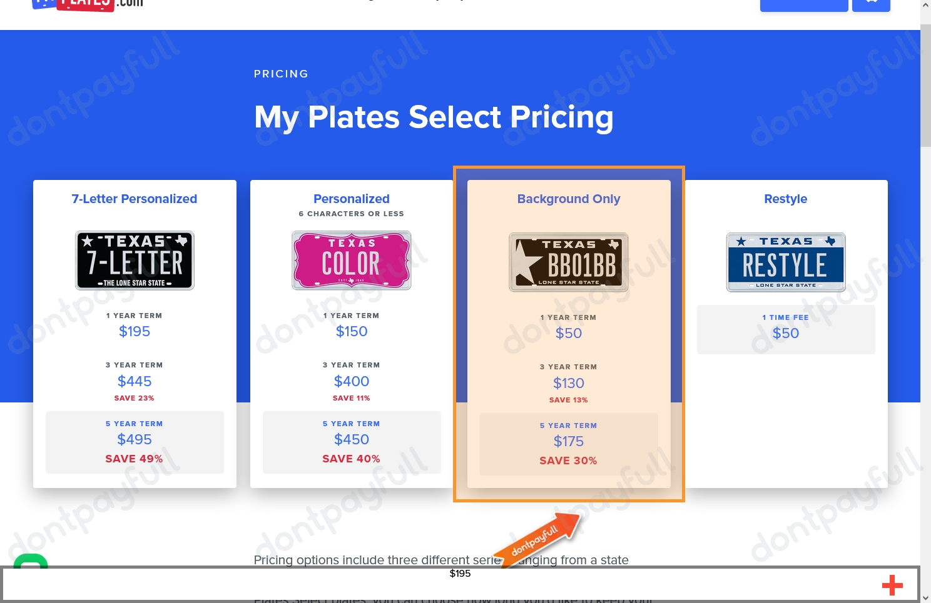Click the red plus icon in the bottom bar

click(892, 586)
